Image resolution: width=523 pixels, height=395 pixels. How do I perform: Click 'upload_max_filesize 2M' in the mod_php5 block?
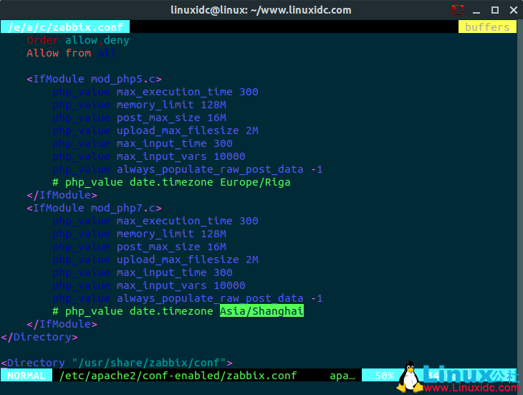187,130
